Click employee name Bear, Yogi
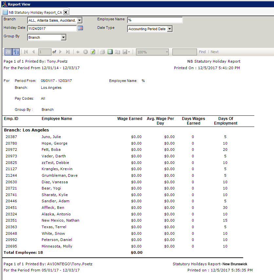This screenshot has width=274, height=280. (51, 189)
